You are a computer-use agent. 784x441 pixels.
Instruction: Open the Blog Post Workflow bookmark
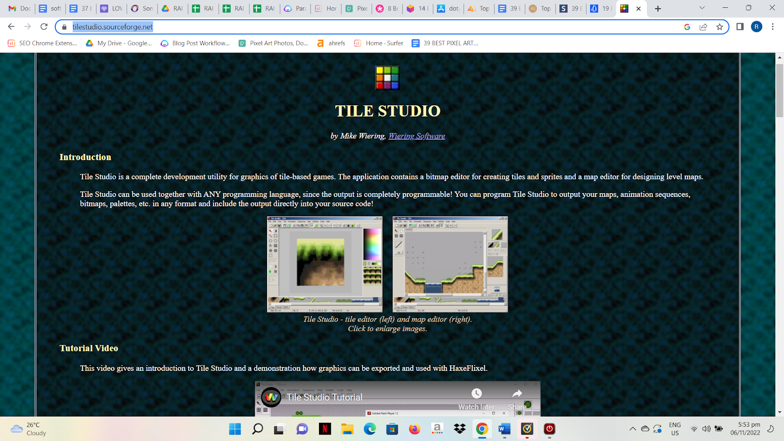(195, 43)
